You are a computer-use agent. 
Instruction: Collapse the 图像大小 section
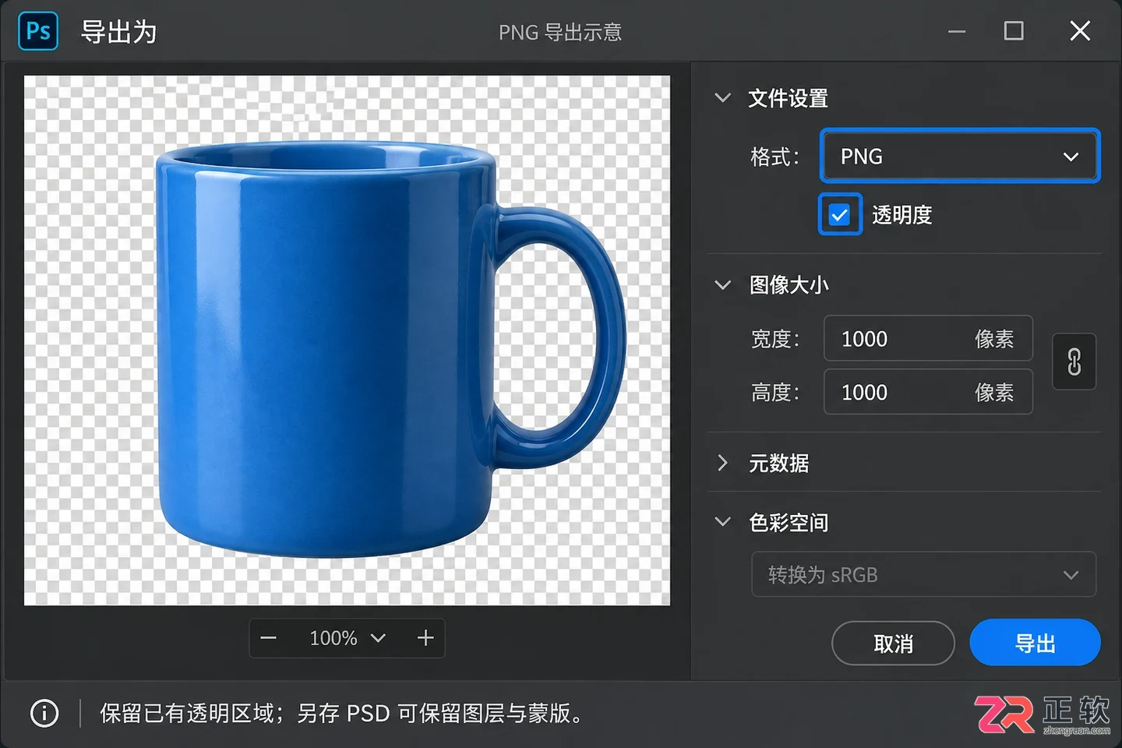point(723,285)
